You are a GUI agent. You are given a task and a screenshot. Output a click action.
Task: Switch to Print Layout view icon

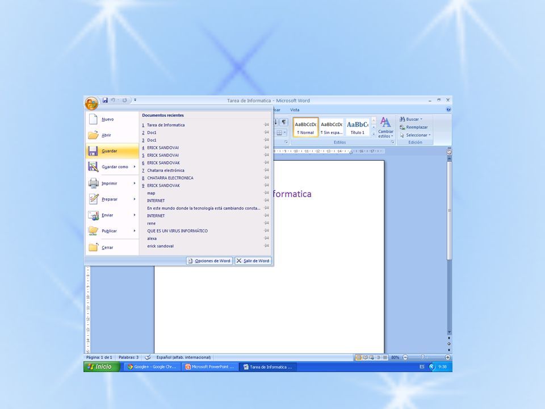(358, 357)
